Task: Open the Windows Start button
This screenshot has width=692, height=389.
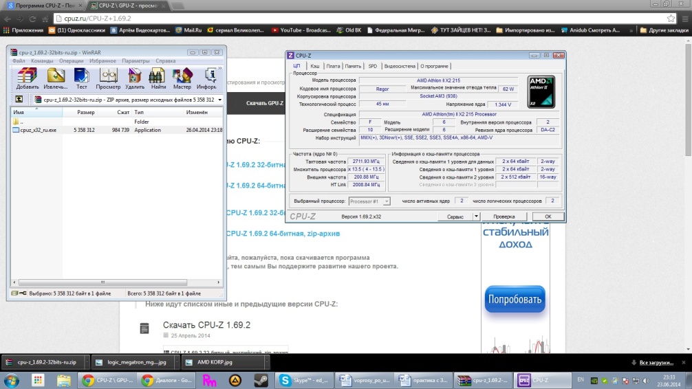Action: coord(12,380)
